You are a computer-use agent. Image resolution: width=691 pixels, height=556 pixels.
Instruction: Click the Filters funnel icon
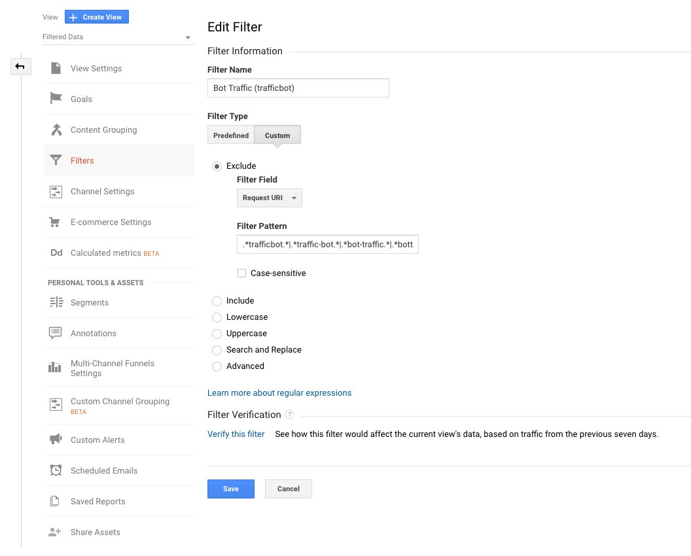click(56, 160)
